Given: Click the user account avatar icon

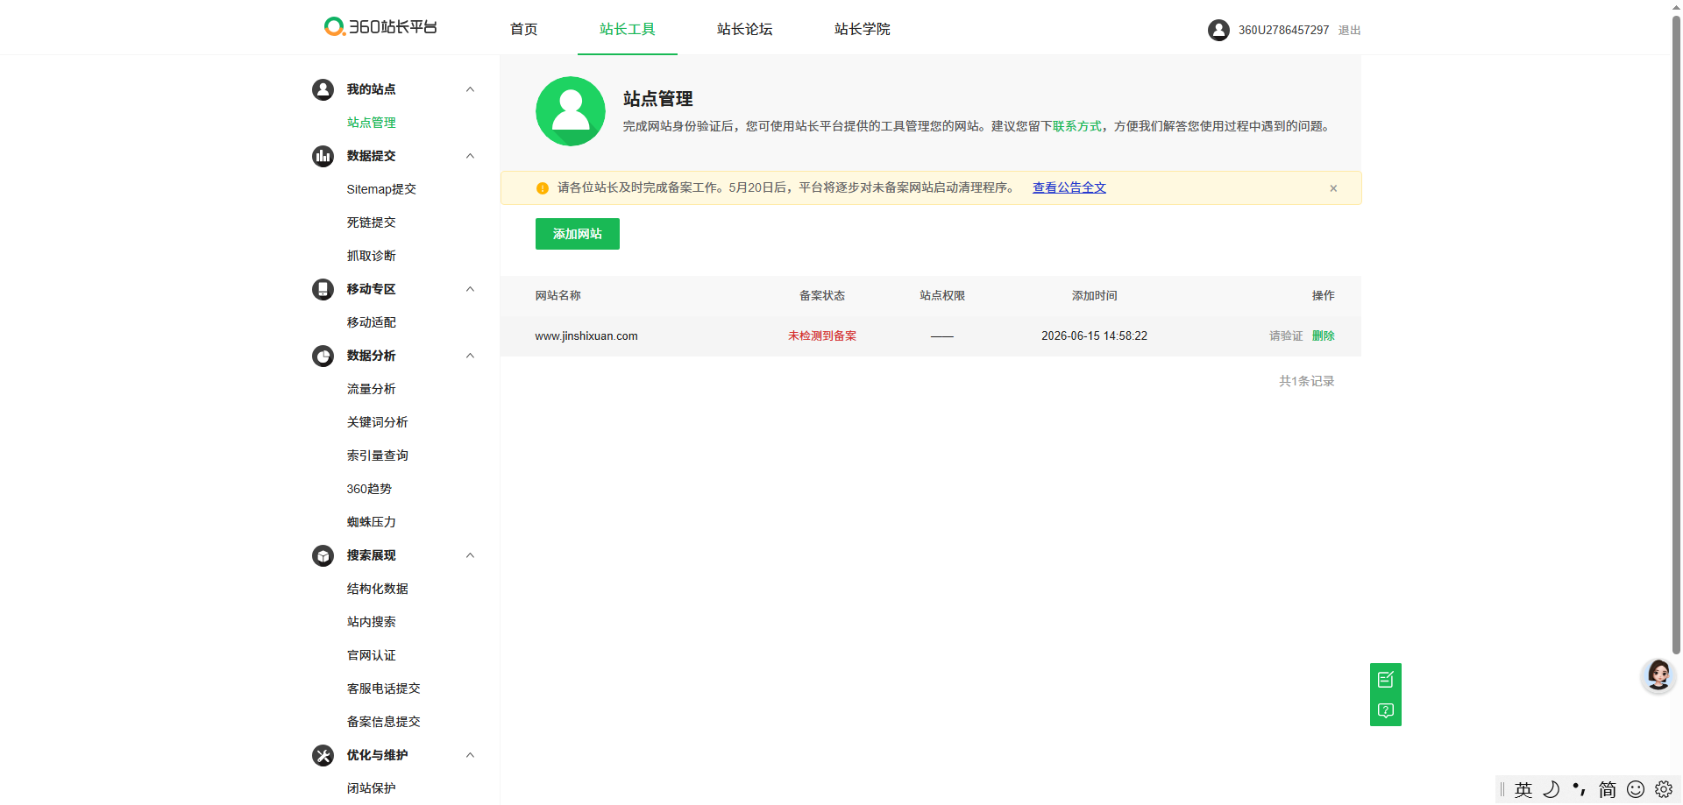Looking at the screenshot, I should pyautogui.click(x=1218, y=30).
